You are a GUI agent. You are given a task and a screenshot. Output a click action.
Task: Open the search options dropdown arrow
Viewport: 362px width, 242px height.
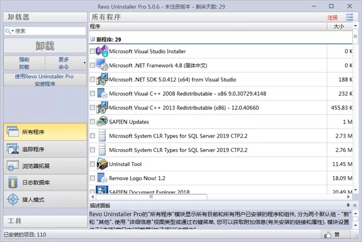pyautogui.click(x=12, y=31)
